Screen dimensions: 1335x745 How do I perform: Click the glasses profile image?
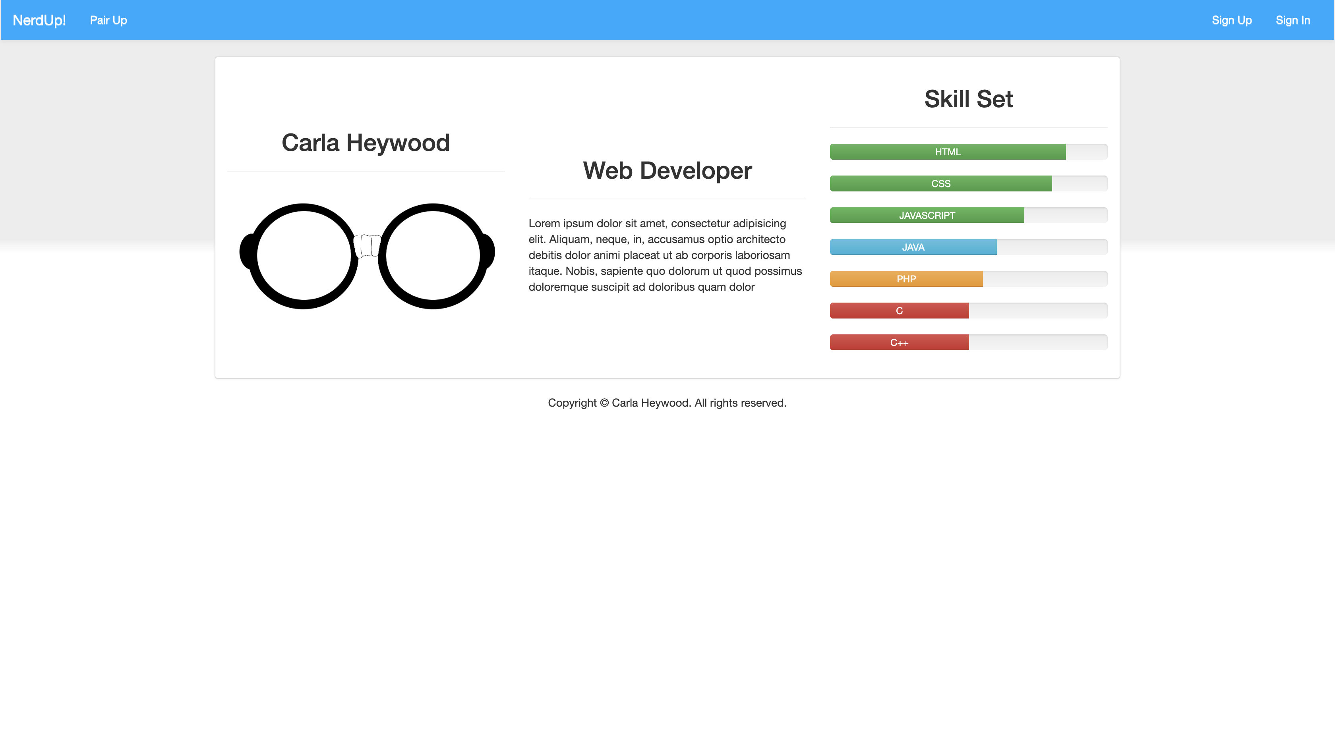click(366, 257)
